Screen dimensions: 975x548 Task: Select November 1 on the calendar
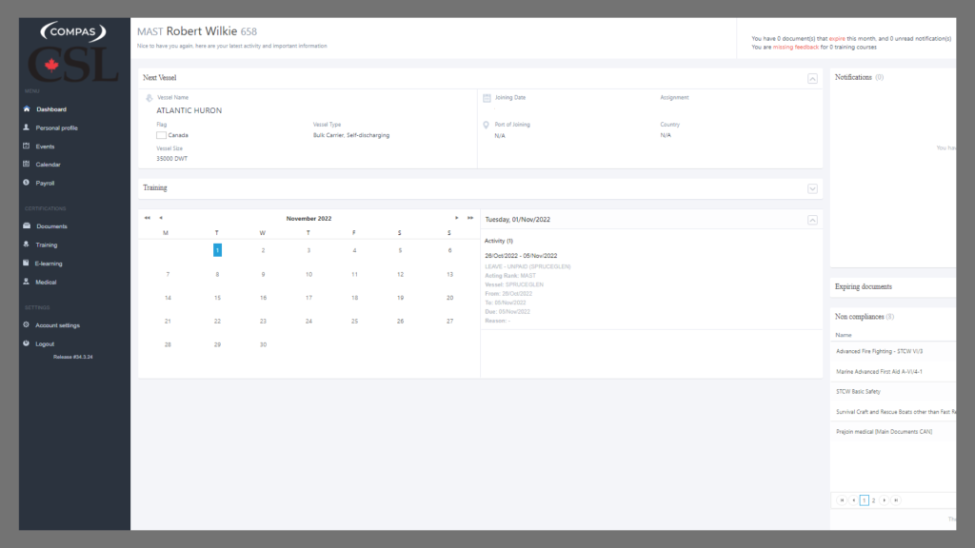[217, 250]
